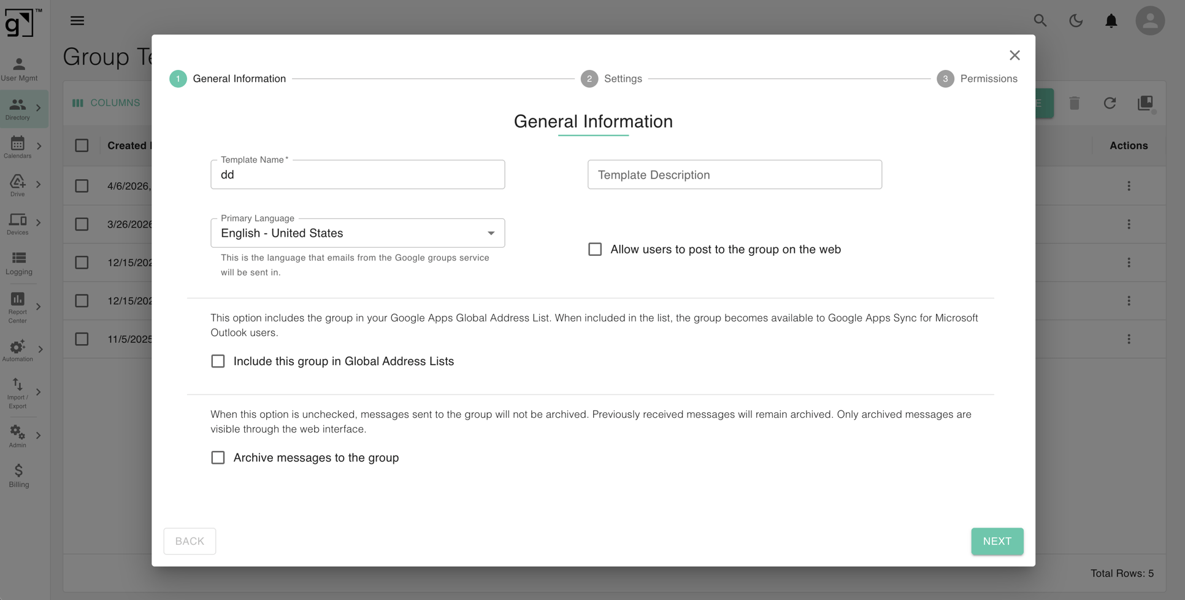Enable Allow users to post on web
The width and height of the screenshot is (1185, 600).
[595, 249]
